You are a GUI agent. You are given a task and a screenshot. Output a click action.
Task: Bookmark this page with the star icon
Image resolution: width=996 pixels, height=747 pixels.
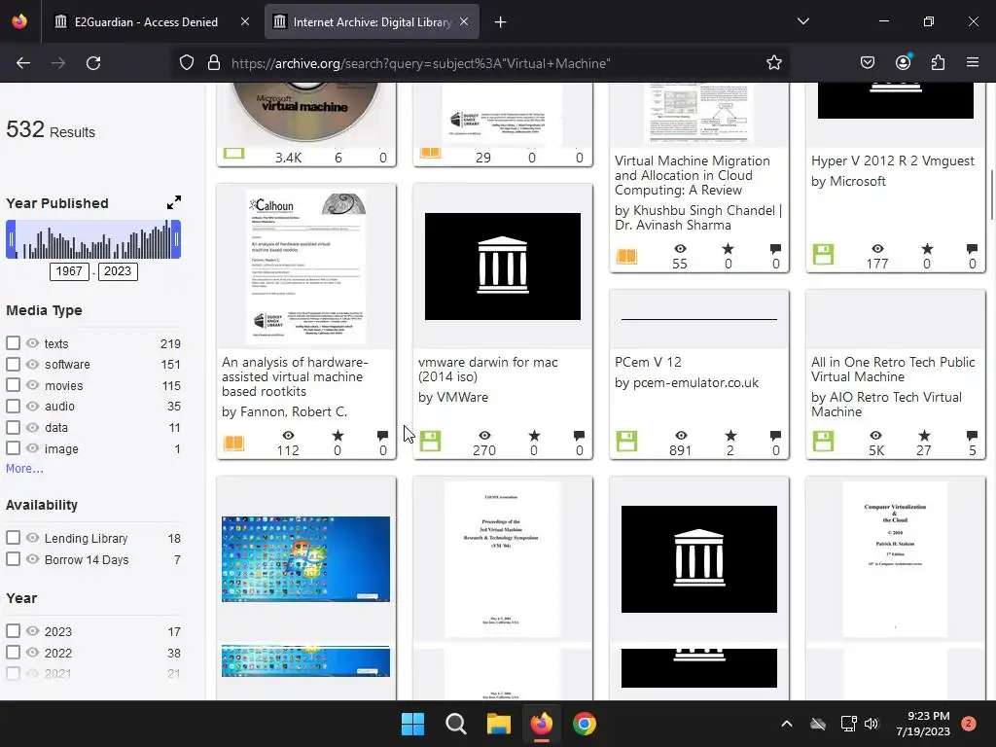coord(773,63)
